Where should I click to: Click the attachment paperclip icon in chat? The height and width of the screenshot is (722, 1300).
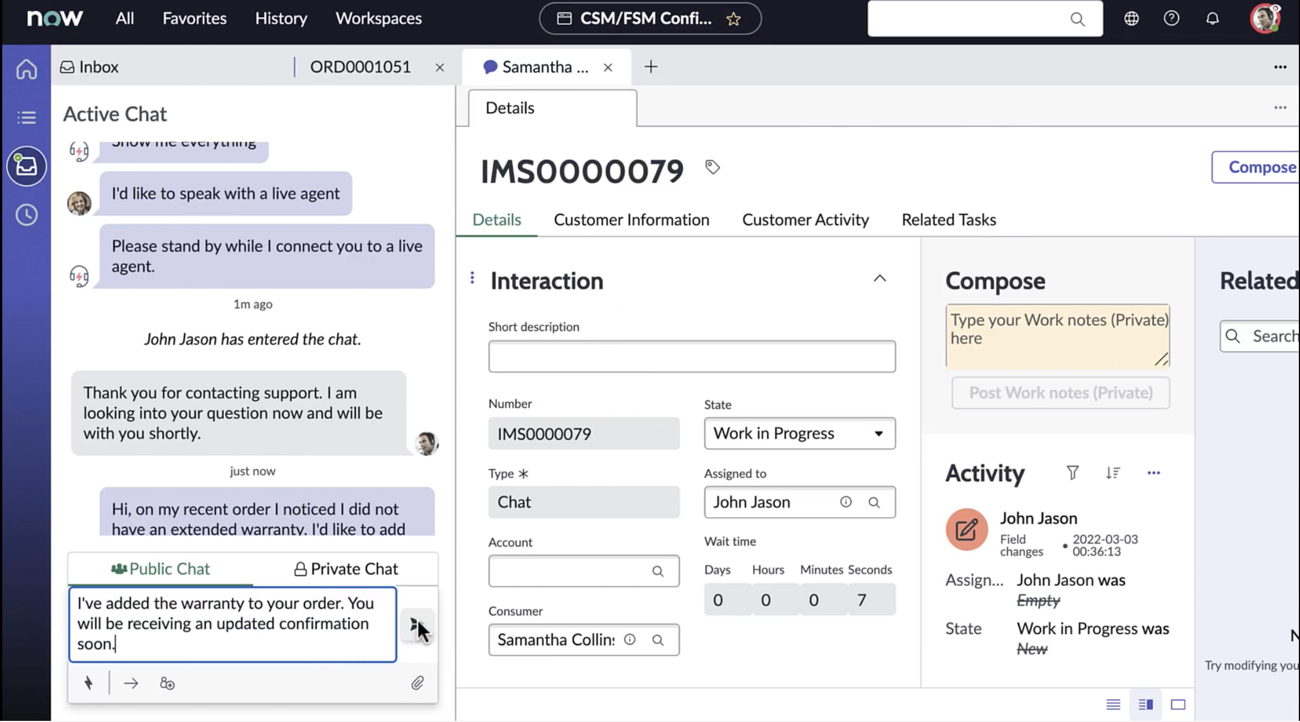417,683
